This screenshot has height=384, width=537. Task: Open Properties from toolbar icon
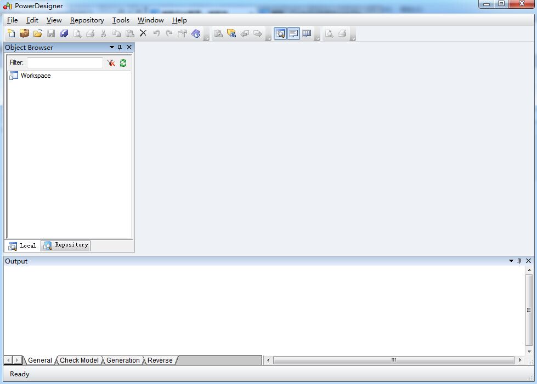(183, 33)
